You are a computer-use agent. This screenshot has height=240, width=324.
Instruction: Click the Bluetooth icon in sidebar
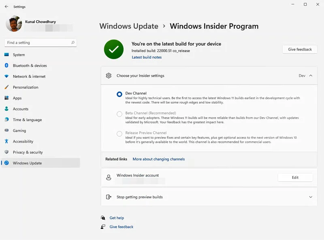6,65
